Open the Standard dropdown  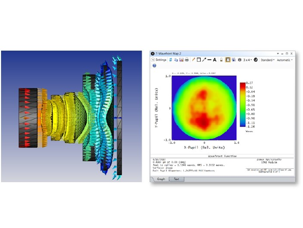pos(267,60)
